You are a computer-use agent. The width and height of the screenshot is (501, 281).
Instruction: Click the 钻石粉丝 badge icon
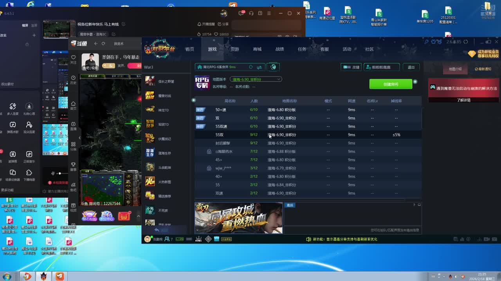[x=89, y=216]
